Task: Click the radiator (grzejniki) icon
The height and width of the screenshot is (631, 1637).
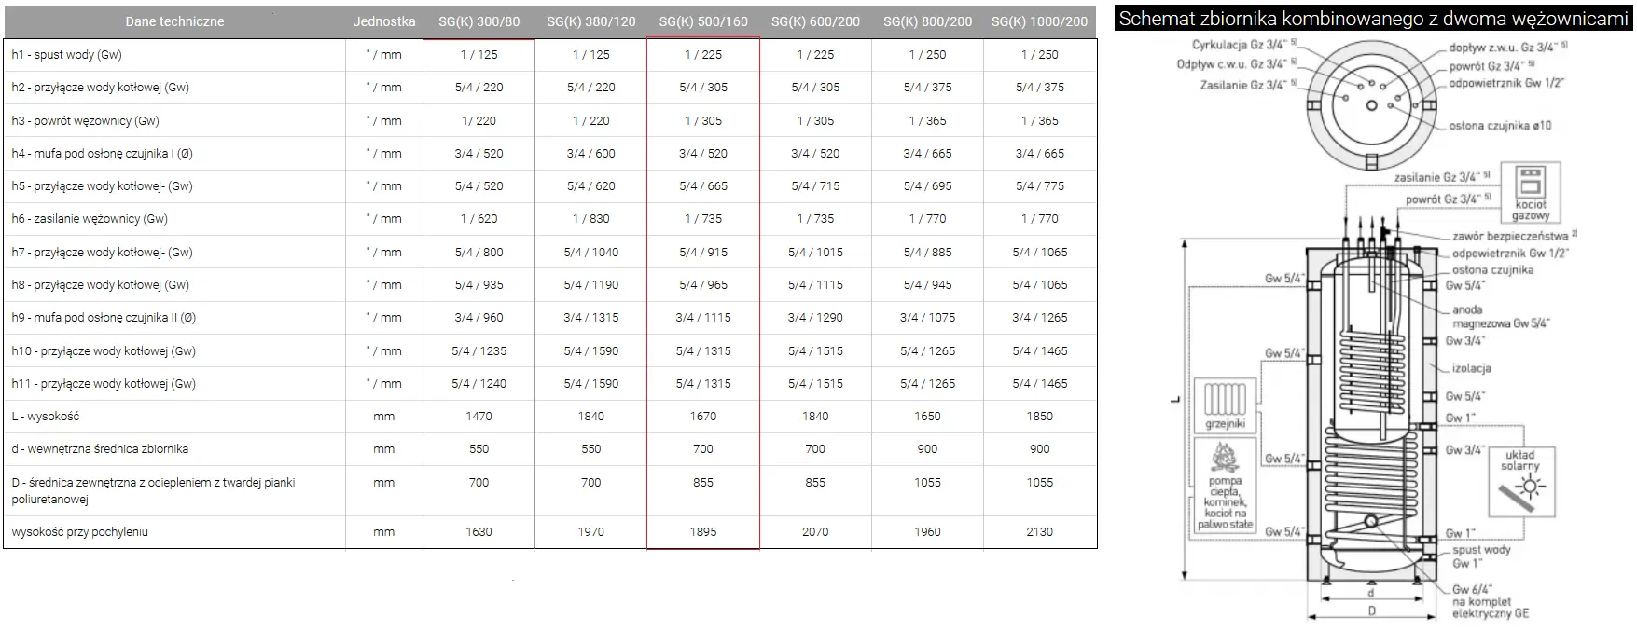Action: [x=1225, y=405]
